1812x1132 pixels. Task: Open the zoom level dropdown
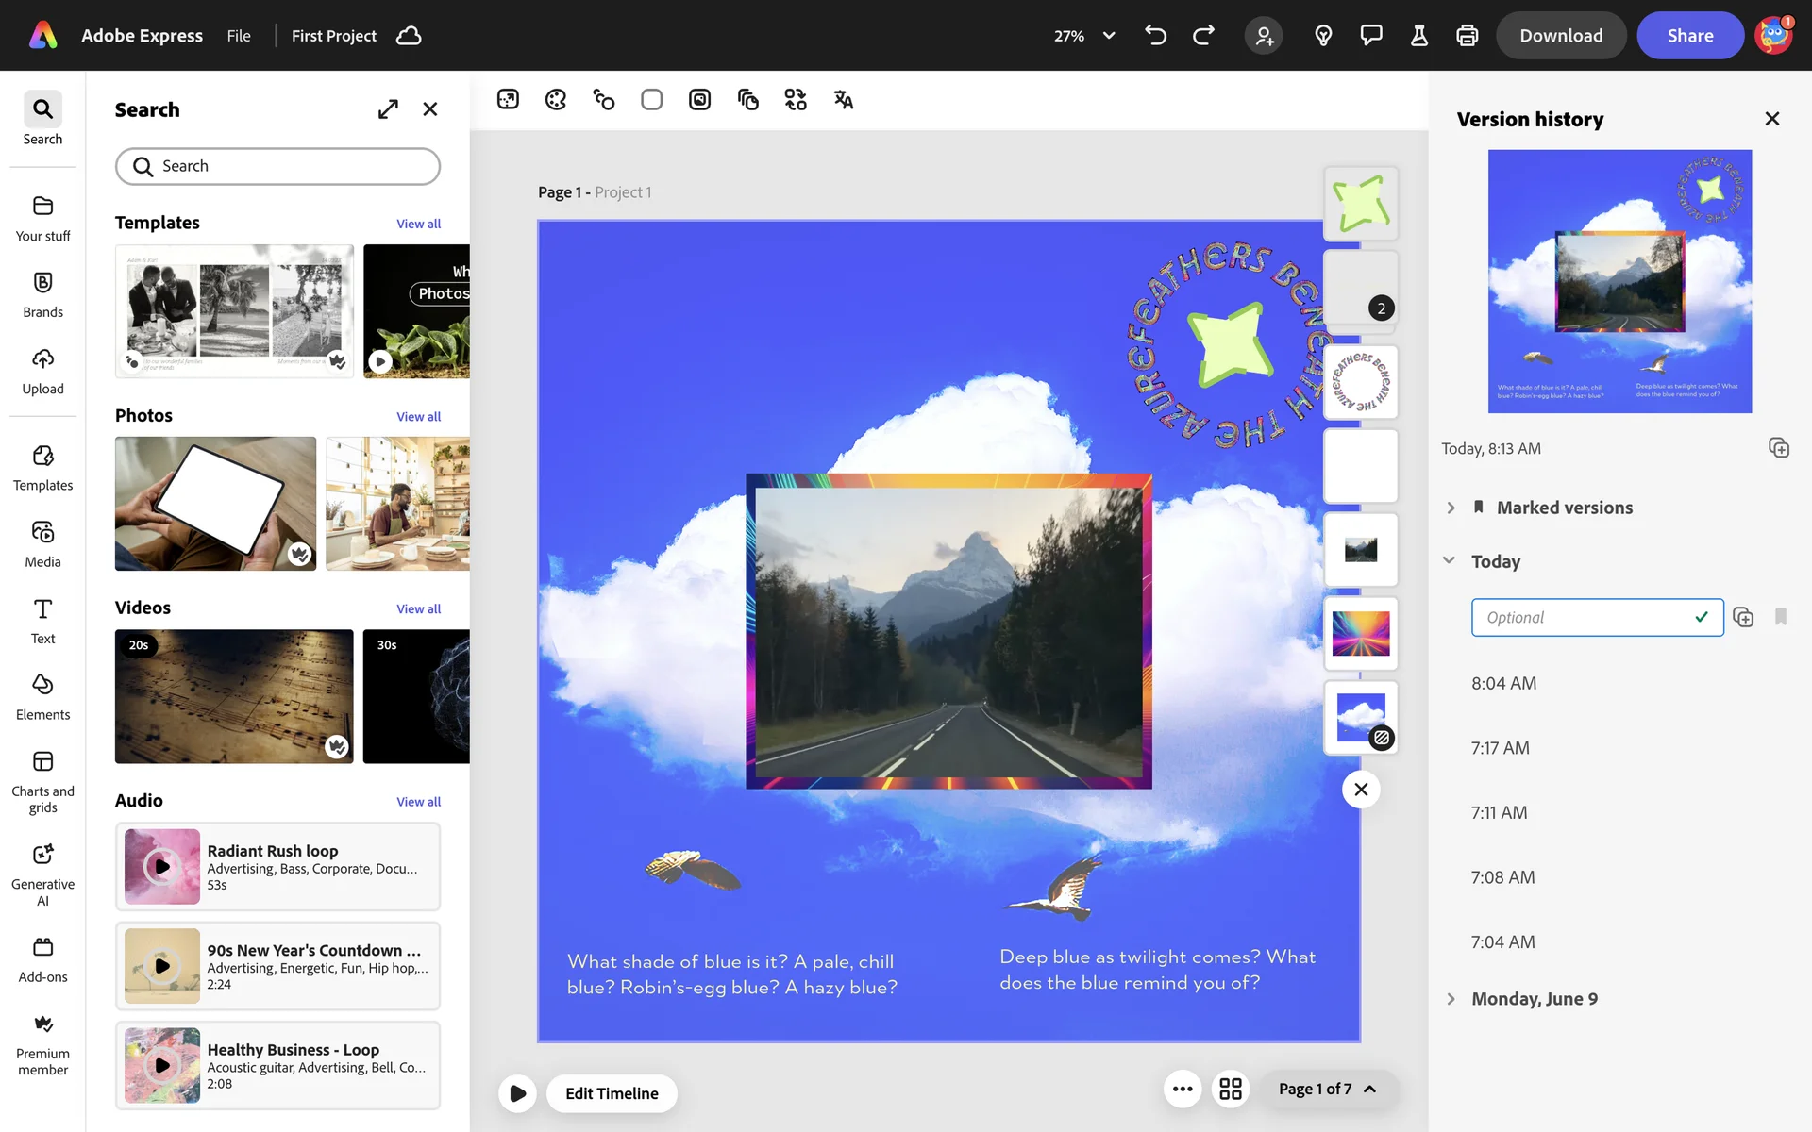1109,36
